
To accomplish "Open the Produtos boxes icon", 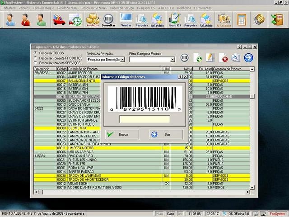I will tap(93, 20).
